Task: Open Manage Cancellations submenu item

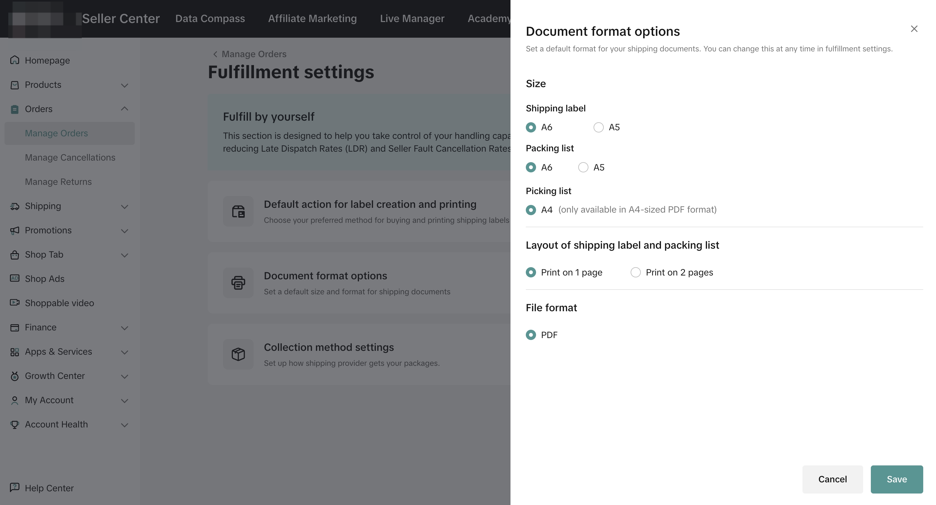Action: (70, 158)
